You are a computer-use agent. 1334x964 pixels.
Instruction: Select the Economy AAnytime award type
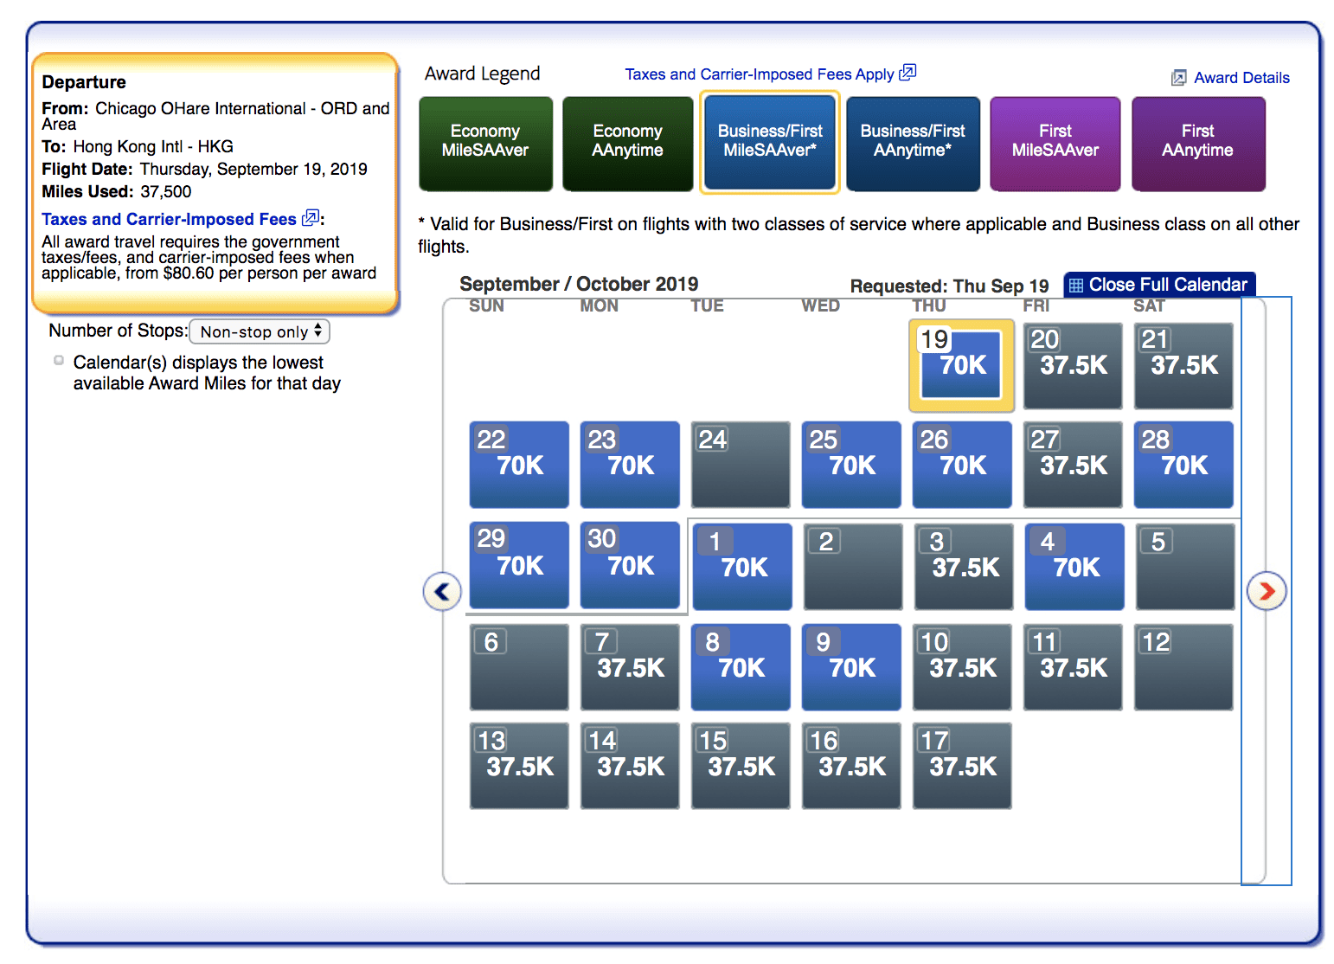click(x=627, y=143)
